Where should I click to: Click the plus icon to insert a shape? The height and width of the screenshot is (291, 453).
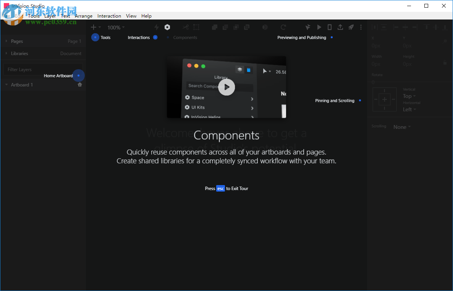pos(93,27)
